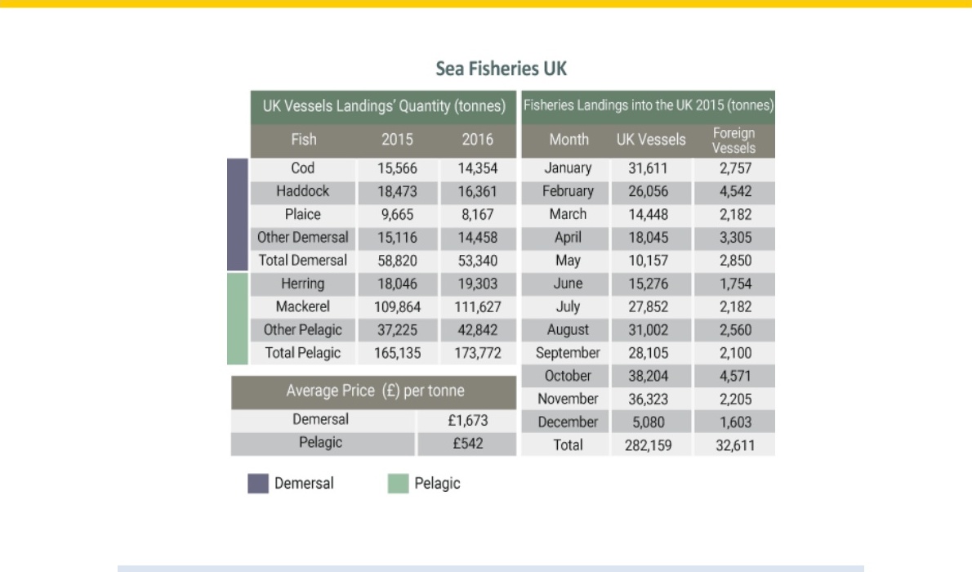Screen dimensions: 972x572
Task: Click the Demersal purple legend swatch
Action: pos(258,483)
